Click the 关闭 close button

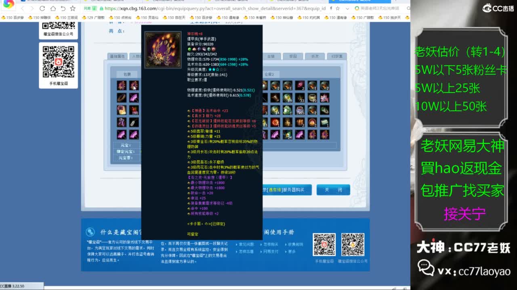[x=333, y=190]
